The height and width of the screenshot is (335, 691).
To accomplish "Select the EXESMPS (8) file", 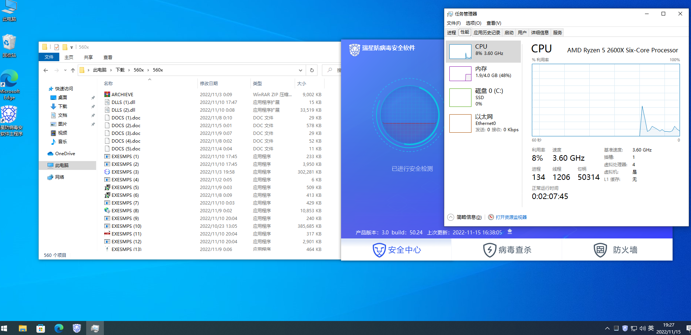I will (x=125, y=210).
